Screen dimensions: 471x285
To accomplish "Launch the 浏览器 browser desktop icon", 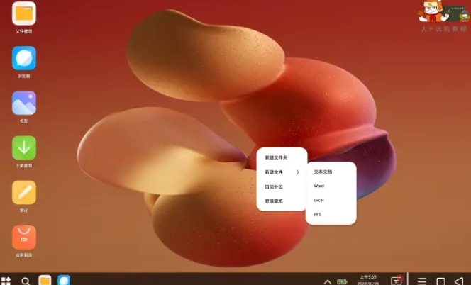I will click(24, 58).
